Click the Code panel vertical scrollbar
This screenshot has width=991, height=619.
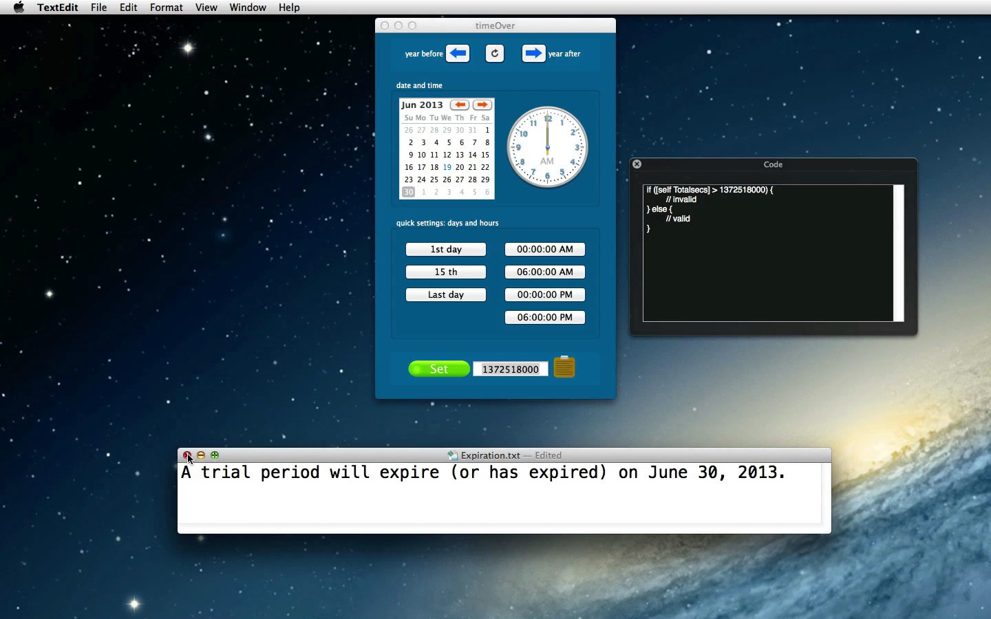pos(898,252)
